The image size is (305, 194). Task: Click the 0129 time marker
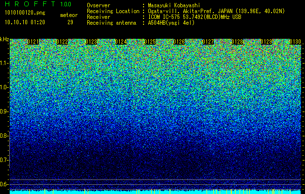pos(266,42)
